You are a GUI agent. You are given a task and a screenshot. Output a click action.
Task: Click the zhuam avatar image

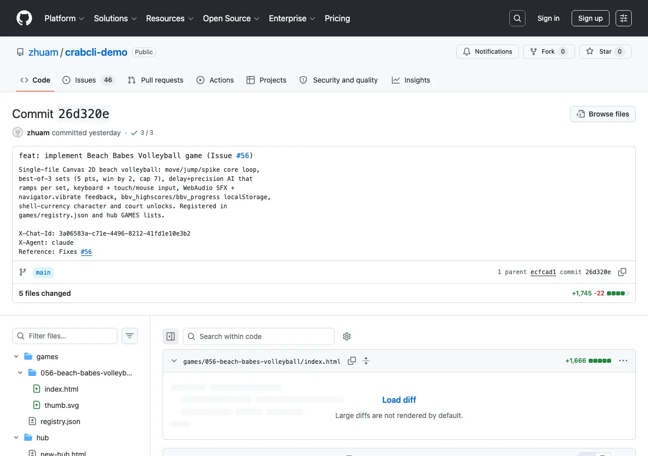(18, 133)
